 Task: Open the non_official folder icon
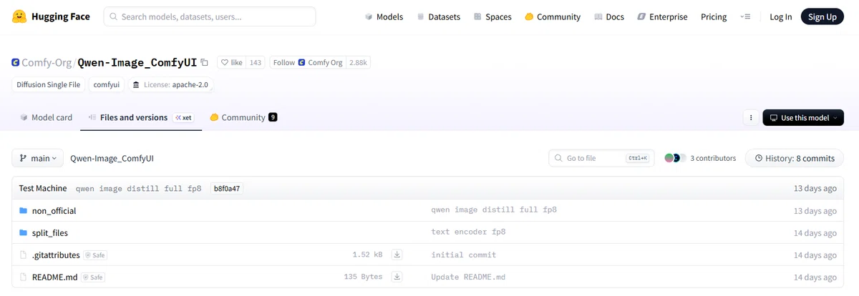(23, 211)
